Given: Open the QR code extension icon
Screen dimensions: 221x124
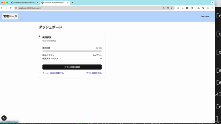Looking at the screenshot, I should [x=187, y=8].
